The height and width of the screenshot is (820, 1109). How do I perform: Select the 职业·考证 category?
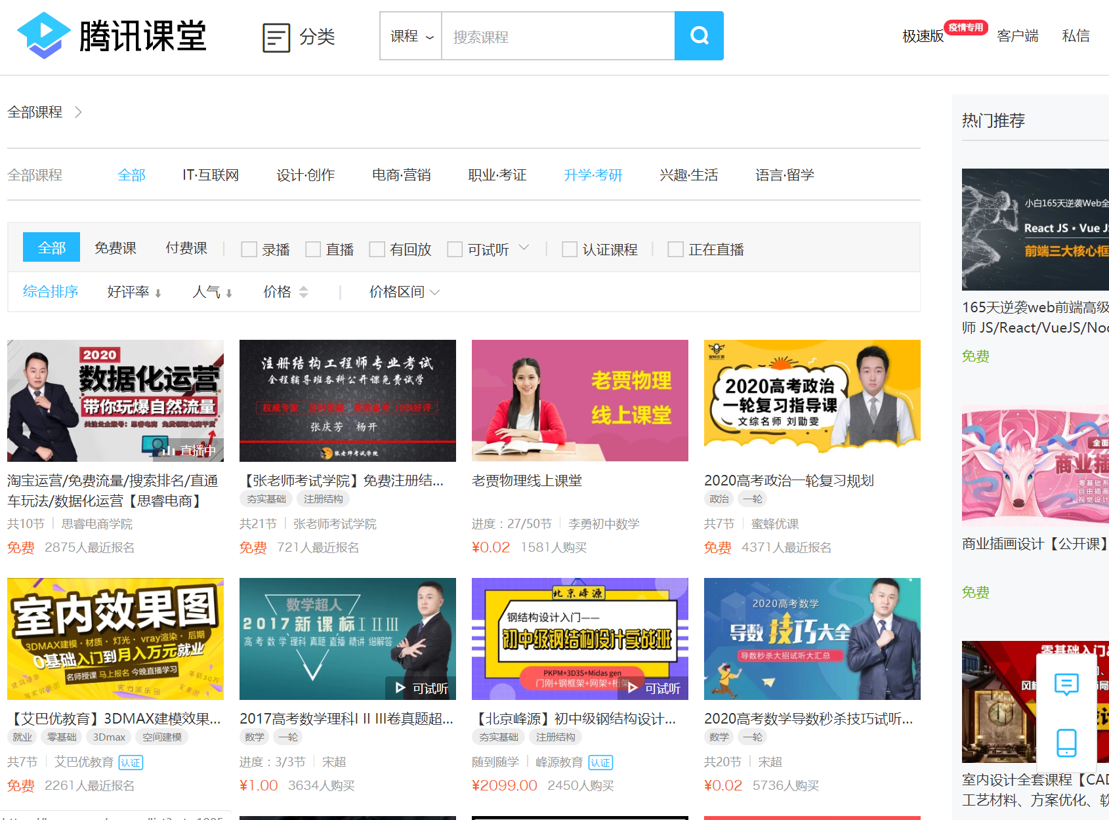pyautogui.click(x=497, y=175)
